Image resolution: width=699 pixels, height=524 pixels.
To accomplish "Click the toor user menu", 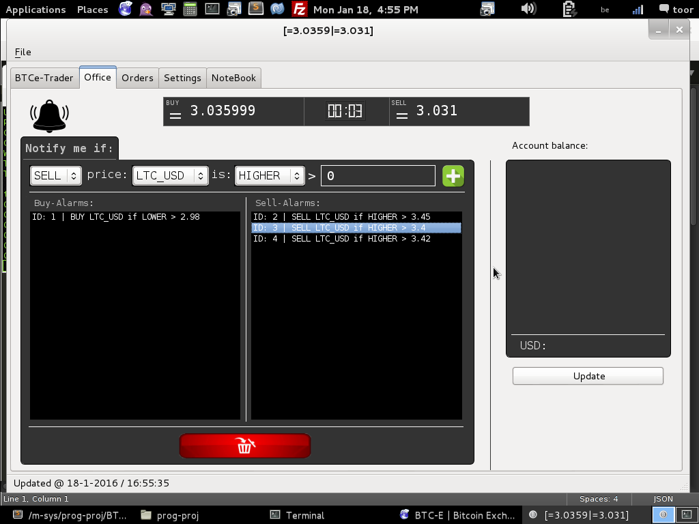I will pyautogui.click(x=676, y=10).
